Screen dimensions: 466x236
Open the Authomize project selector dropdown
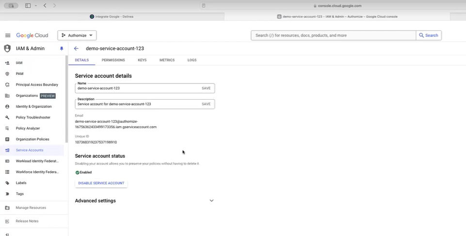tap(77, 35)
